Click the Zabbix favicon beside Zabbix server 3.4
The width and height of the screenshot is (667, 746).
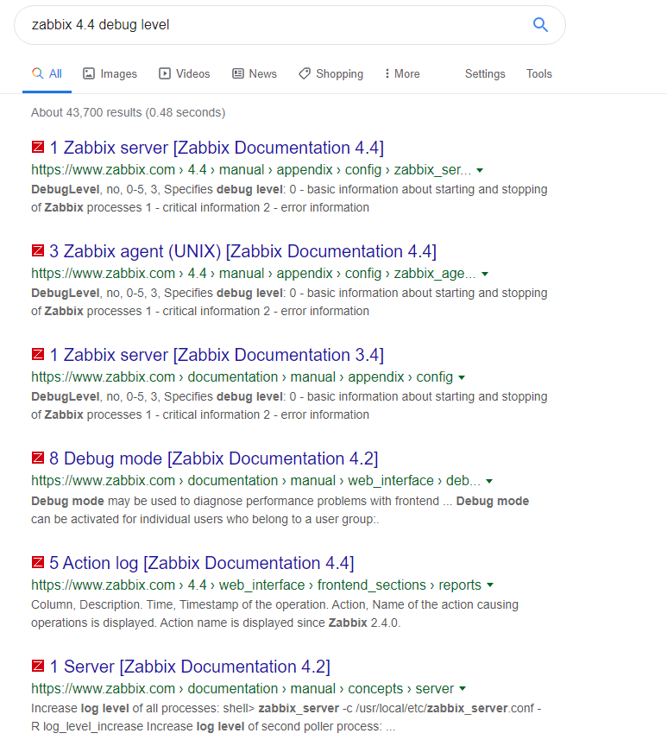[x=38, y=354]
